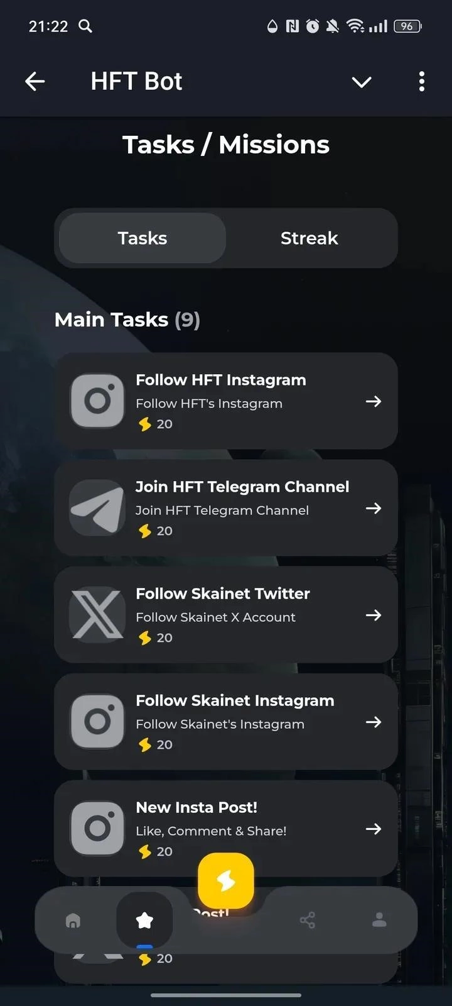Open the share icon in bottom navigation

(308, 921)
